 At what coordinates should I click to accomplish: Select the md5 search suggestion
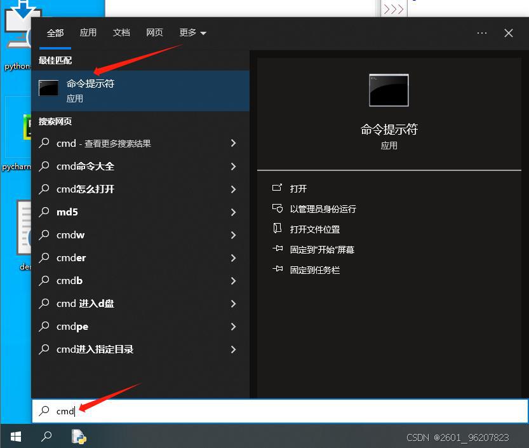pyautogui.click(x=140, y=212)
